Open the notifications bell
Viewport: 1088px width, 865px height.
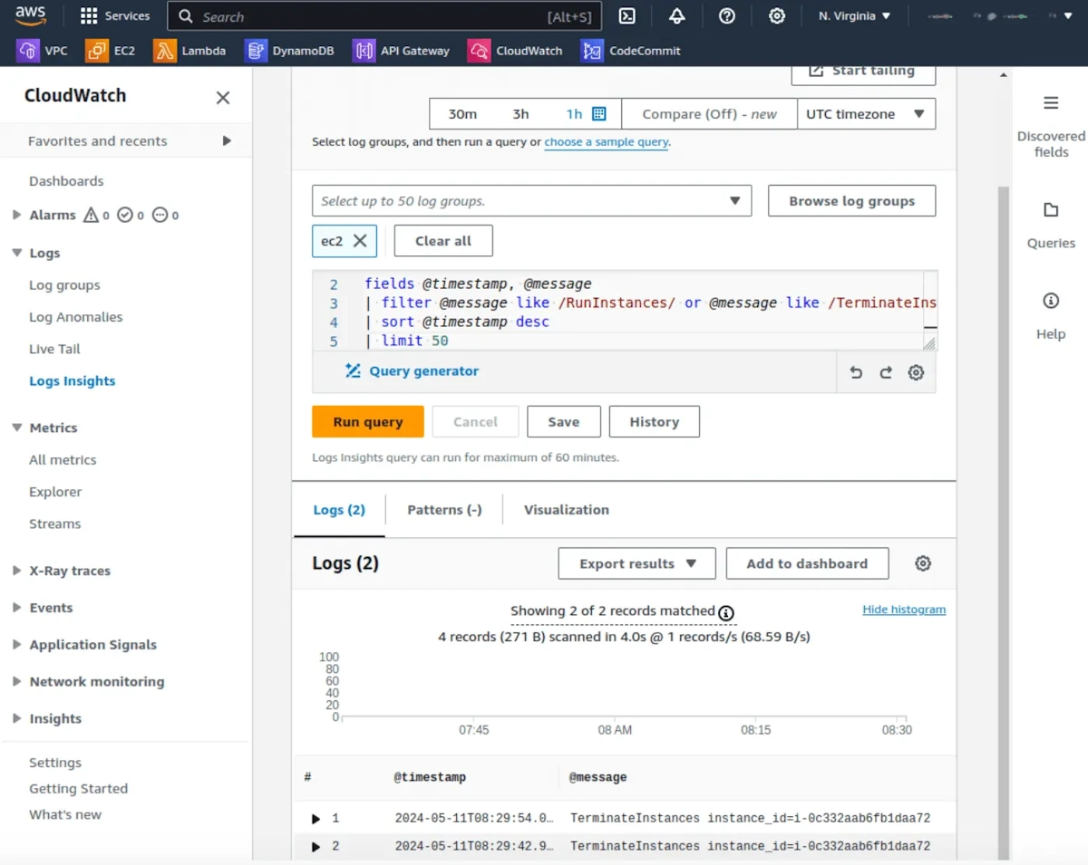[676, 15]
